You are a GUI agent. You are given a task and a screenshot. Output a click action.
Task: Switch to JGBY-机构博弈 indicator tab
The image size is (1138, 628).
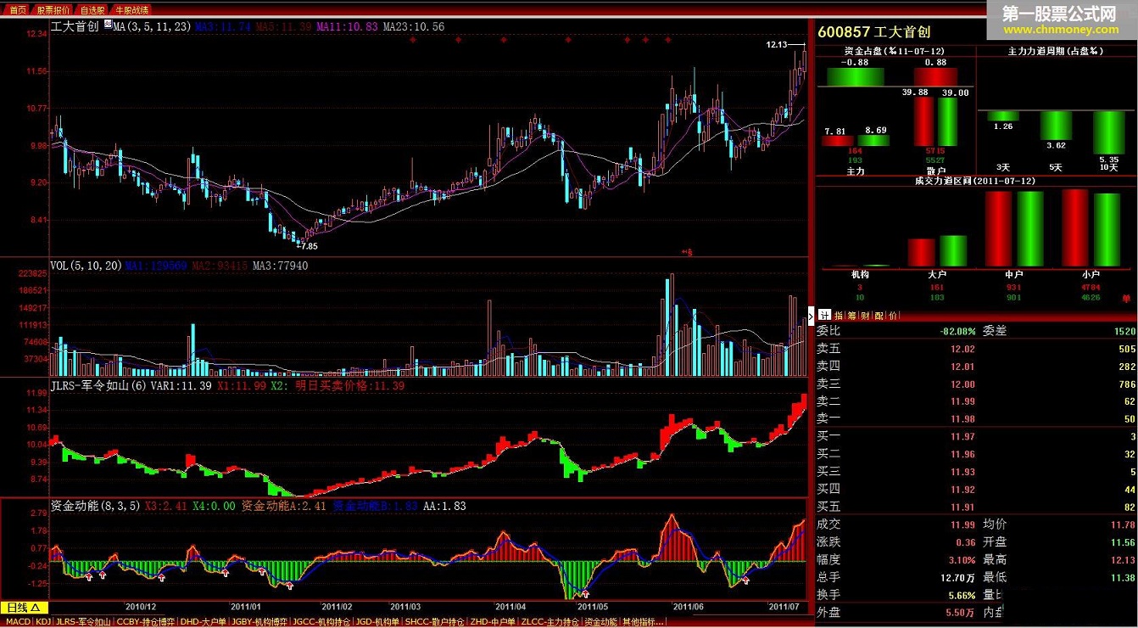click(260, 622)
